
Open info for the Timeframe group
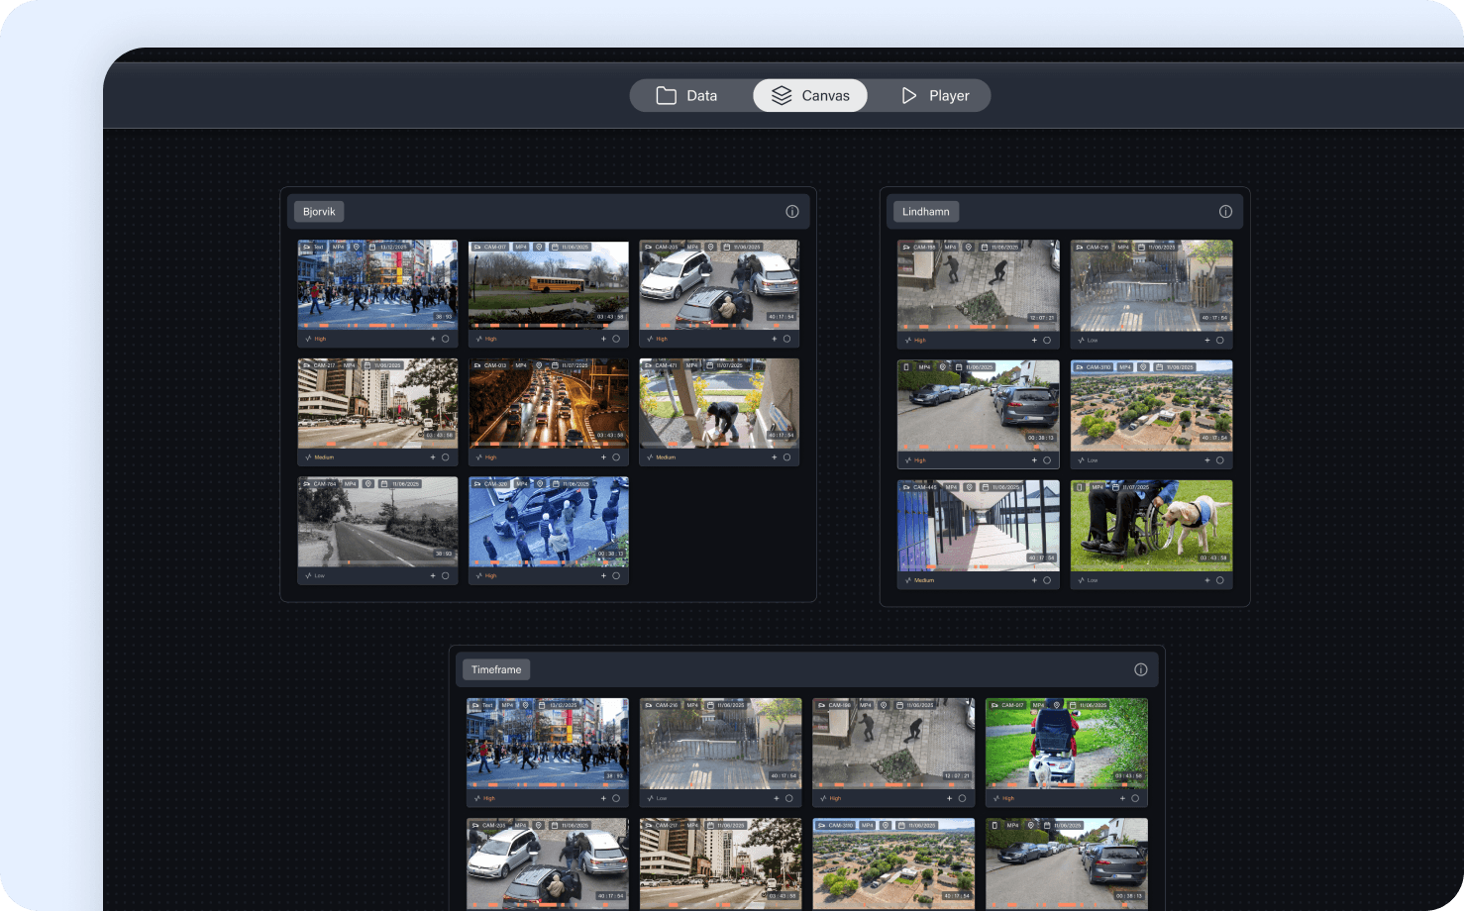tap(1141, 670)
